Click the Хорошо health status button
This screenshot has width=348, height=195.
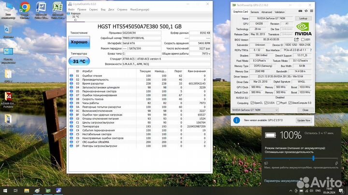(x=79, y=42)
